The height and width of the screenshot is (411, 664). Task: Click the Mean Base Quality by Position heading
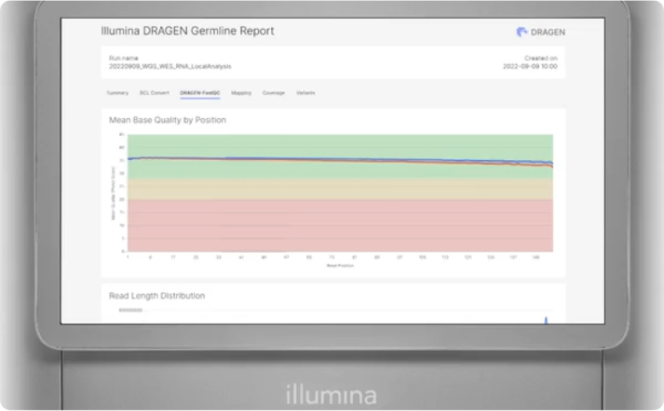168,120
